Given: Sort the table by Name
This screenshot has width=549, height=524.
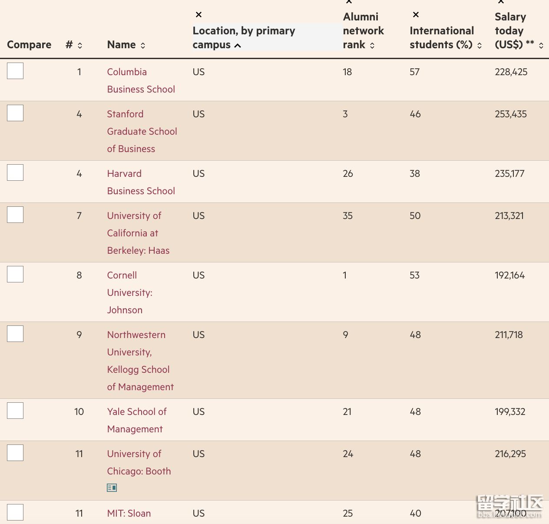Looking at the screenshot, I should coord(143,45).
